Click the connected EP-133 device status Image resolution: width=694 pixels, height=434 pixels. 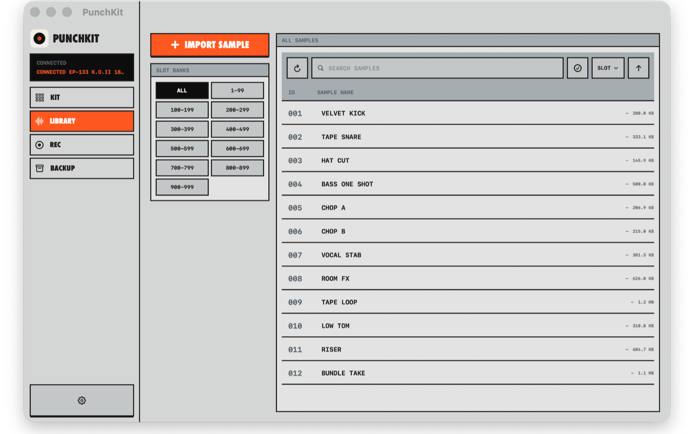click(82, 67)
